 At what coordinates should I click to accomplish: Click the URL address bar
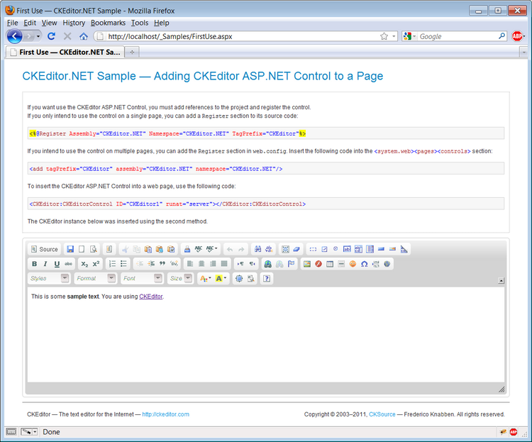coord(243,36)
